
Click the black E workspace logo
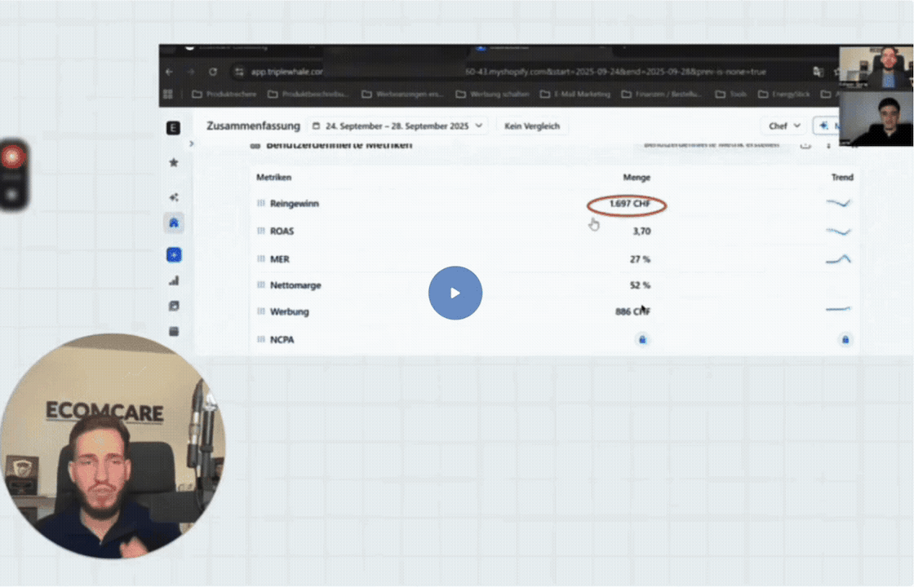173,128
